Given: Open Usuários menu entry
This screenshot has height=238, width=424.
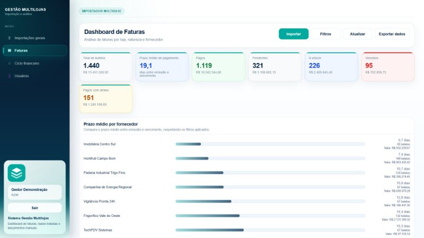Looking at the screenshot, I should pyautogui.click(x=34, y=76).
